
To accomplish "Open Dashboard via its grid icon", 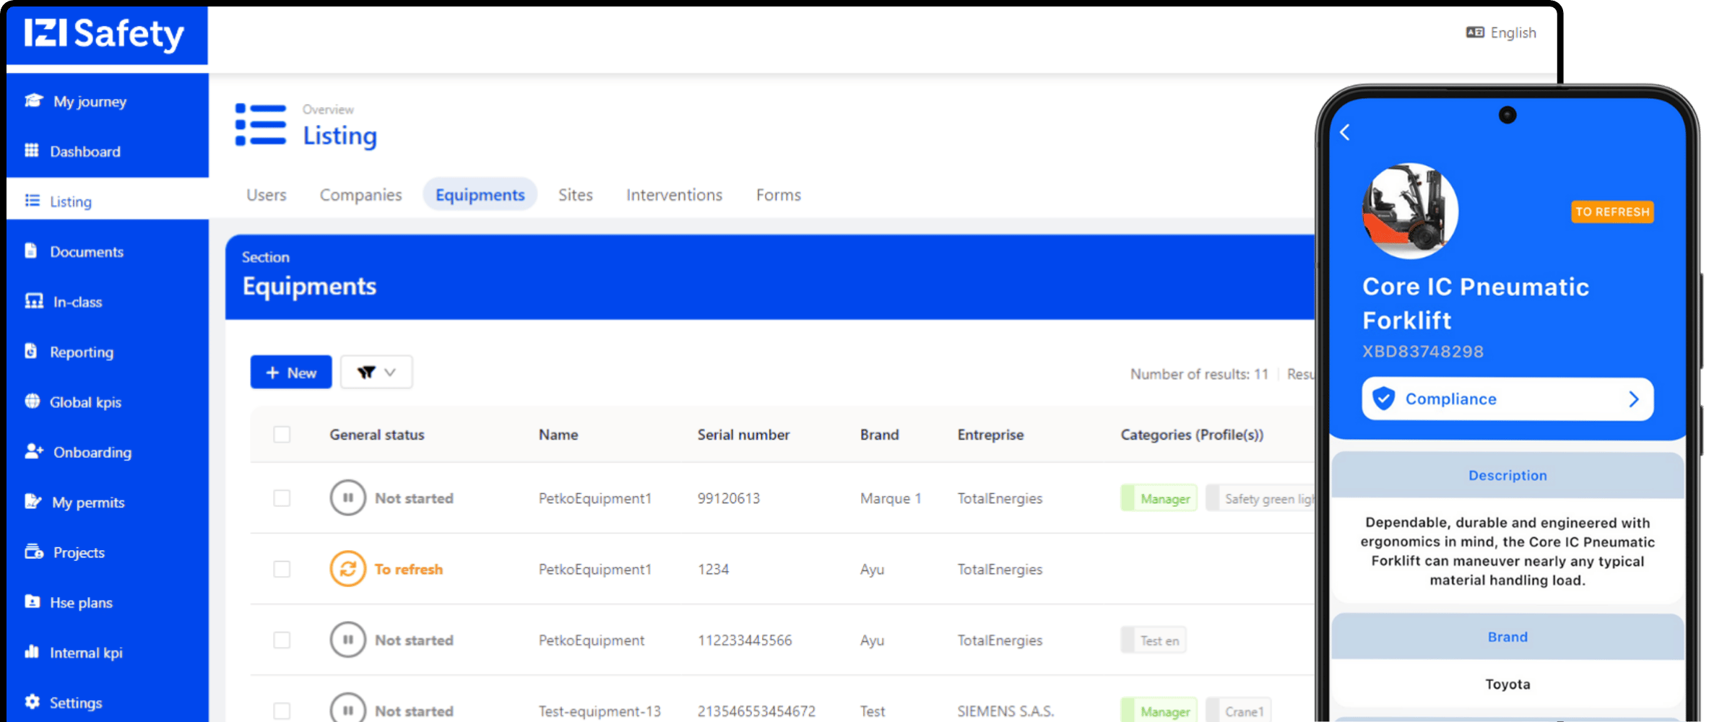I will coord(32,151).
